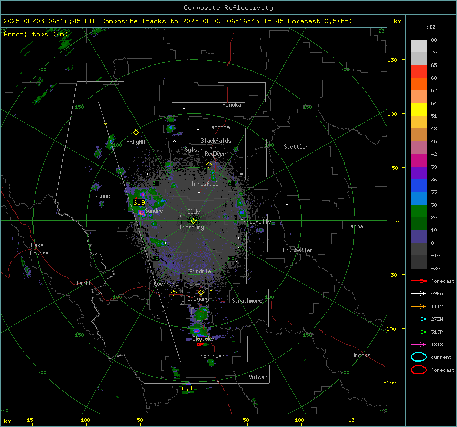
Task: Pick the blue swatch between 36 and 33
Action: [x=418, y=186]
